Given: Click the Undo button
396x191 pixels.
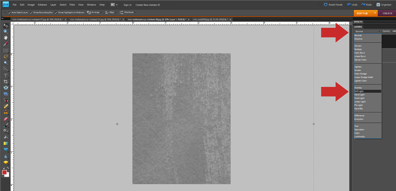Looking at the screenshot, I should [x=352, y=4].
